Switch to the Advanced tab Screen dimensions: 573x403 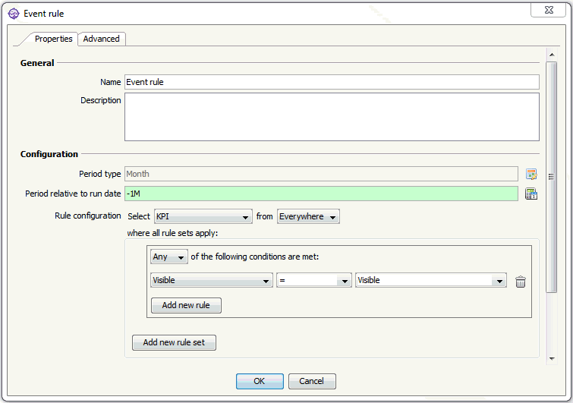[101, 39]
